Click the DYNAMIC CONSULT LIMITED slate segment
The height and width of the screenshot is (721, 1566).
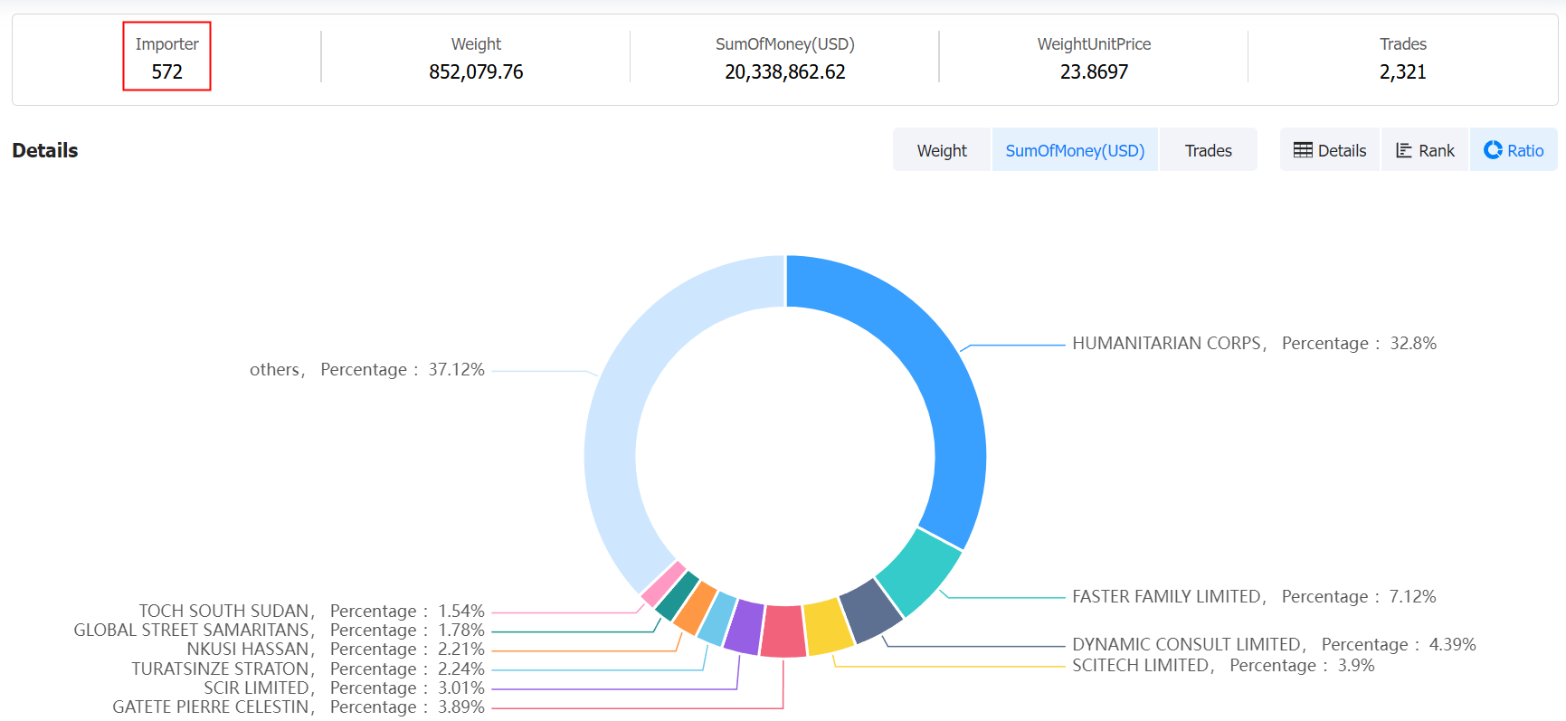tap(870, 611)
